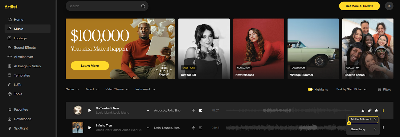Seek within the Somewhere New waveform
Screen dimensions: 400x137
point(287,110)
